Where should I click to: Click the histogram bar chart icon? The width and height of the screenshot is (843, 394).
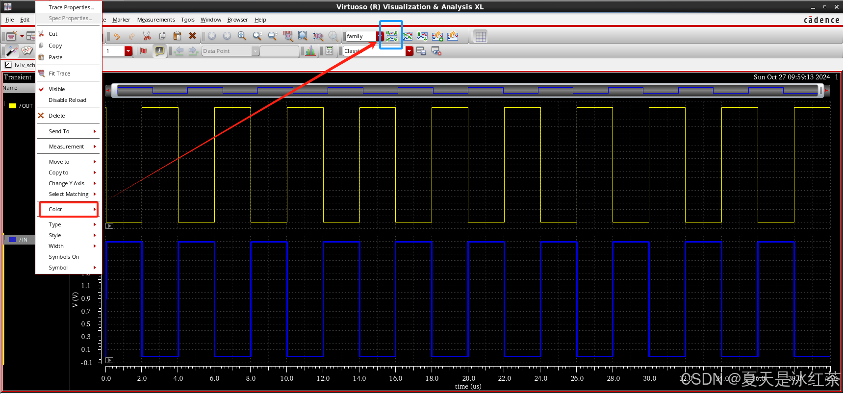[x=310, y=51]
